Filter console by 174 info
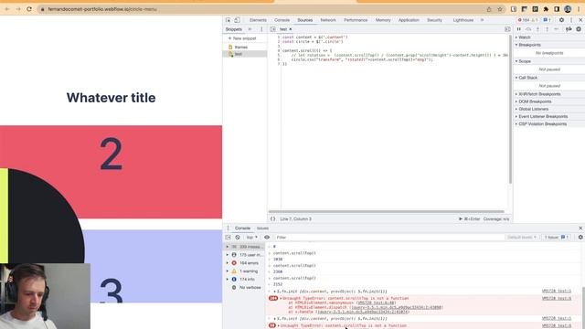Image resolution: width=585 pixels, height=329 pixels. click(x=245, y=279)
